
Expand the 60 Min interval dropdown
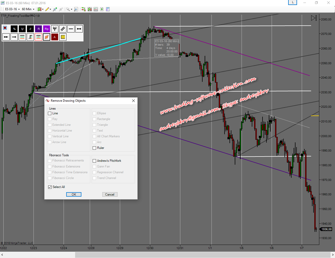point(28,9)
